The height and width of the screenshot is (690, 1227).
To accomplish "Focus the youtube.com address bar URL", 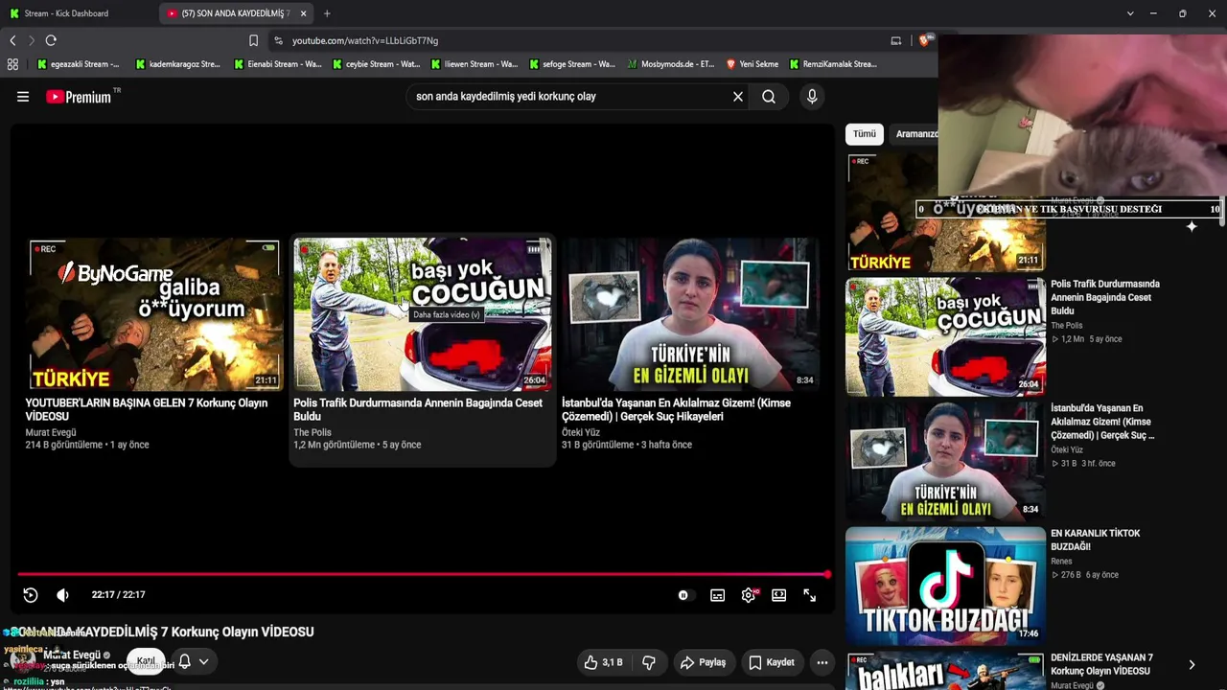I will coord(365,40).
